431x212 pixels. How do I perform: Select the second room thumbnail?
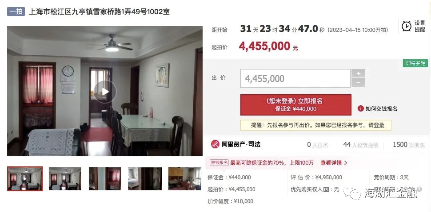pos(65,179)
